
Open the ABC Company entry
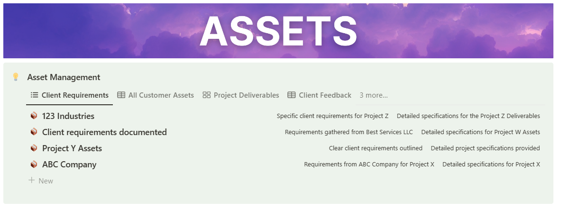click(69, 164)
